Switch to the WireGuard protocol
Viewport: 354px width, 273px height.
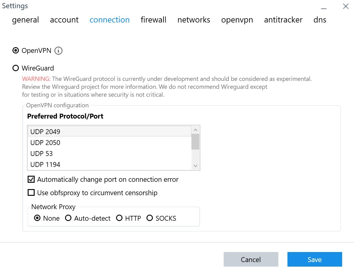click(x=15, y=68)
